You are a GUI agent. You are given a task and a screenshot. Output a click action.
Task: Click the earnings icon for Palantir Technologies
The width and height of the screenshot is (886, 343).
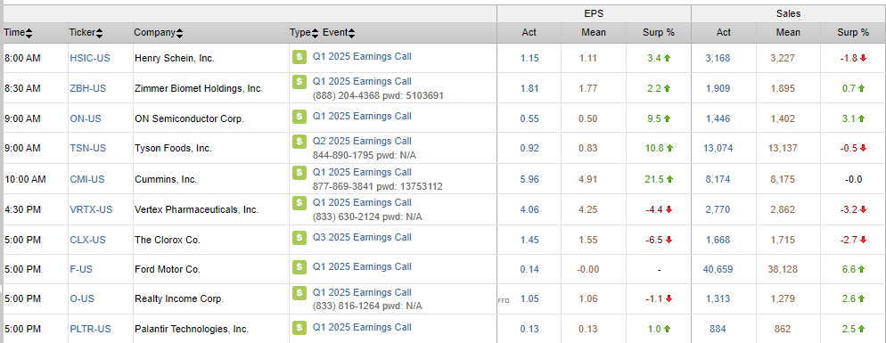(299, 328)
